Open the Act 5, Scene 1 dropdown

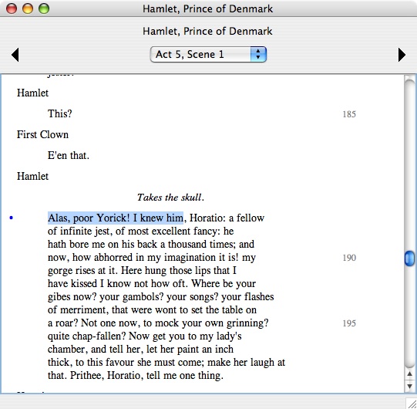[x=208, y=54]
